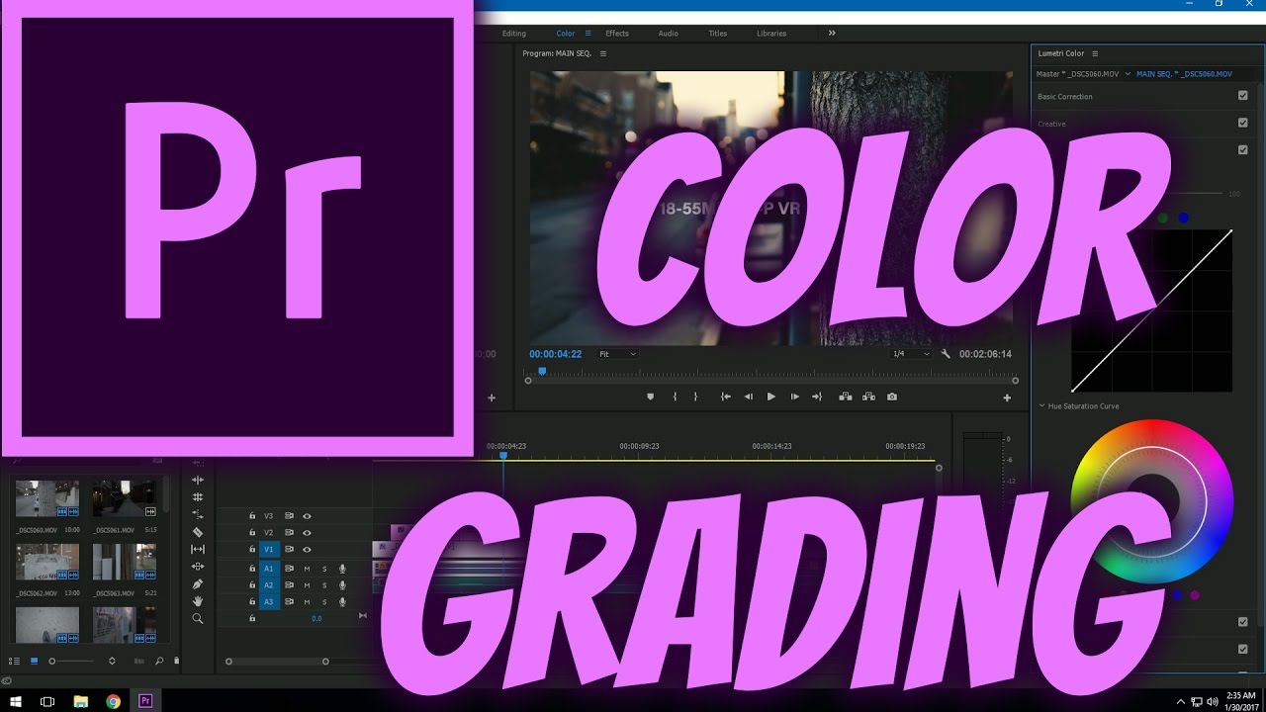1266x712 pixels.
Task: Switch to the Effects workspace
Action: [617, 34]
